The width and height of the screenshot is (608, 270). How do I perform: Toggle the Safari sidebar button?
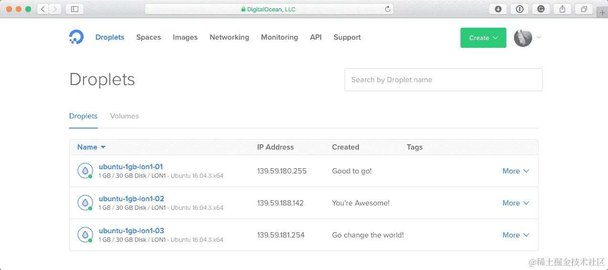click(x=74, y=9)
